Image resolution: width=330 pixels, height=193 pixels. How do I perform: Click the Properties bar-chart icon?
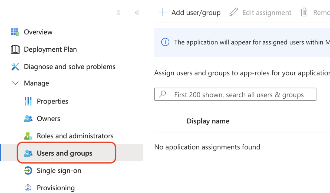pyautogui.click(x=28, y=101)
